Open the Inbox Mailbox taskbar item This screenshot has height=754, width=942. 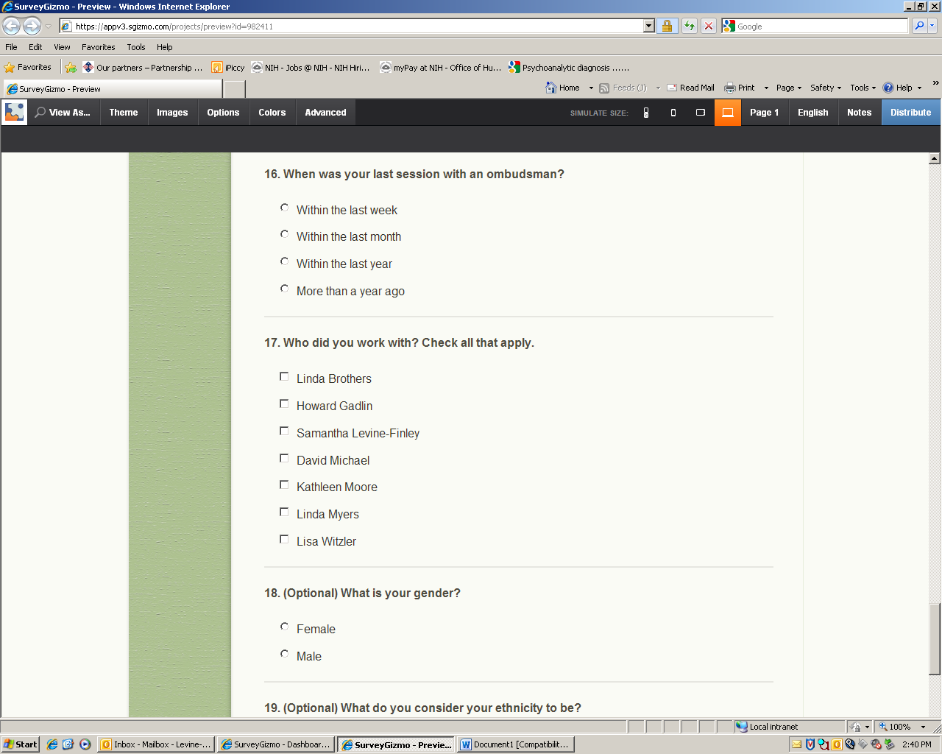click(156, 744)
